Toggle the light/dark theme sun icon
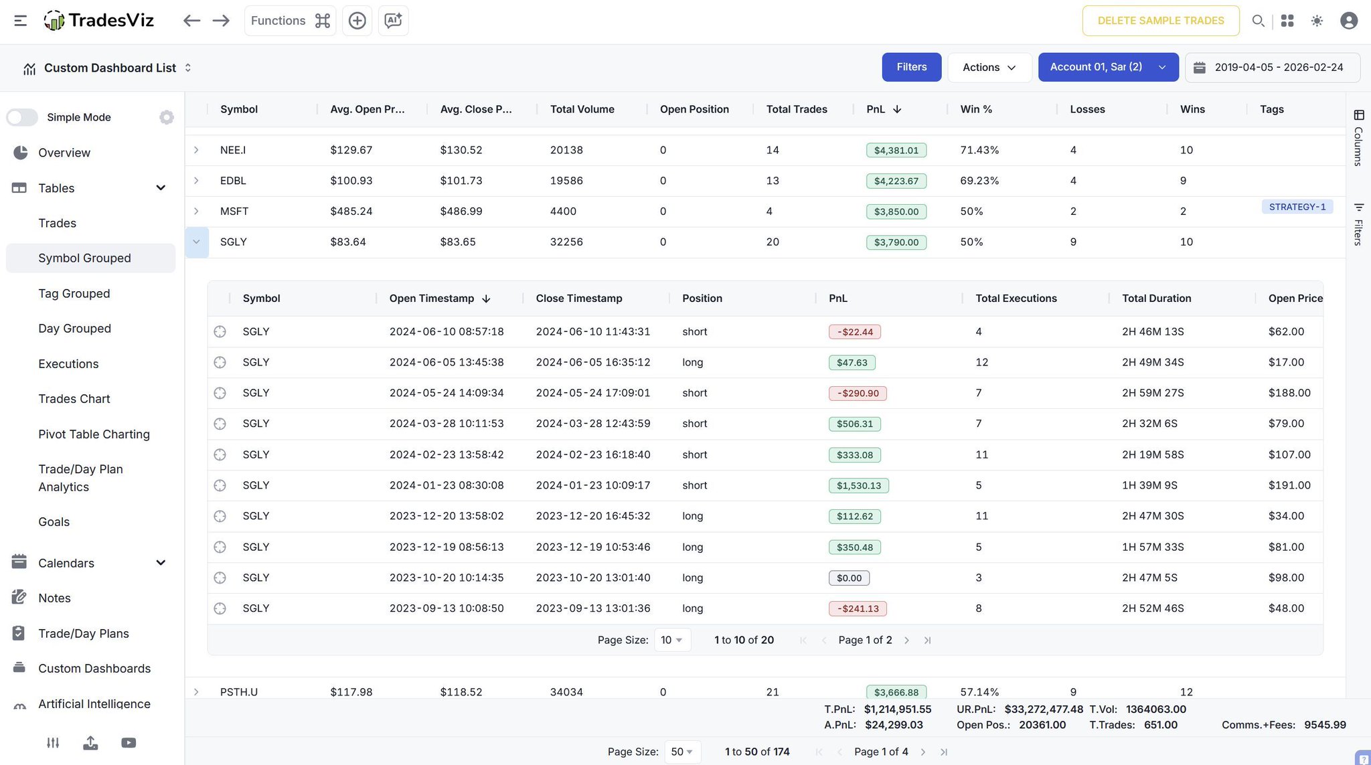The image size is (1371, 765). click(1317, 21)
